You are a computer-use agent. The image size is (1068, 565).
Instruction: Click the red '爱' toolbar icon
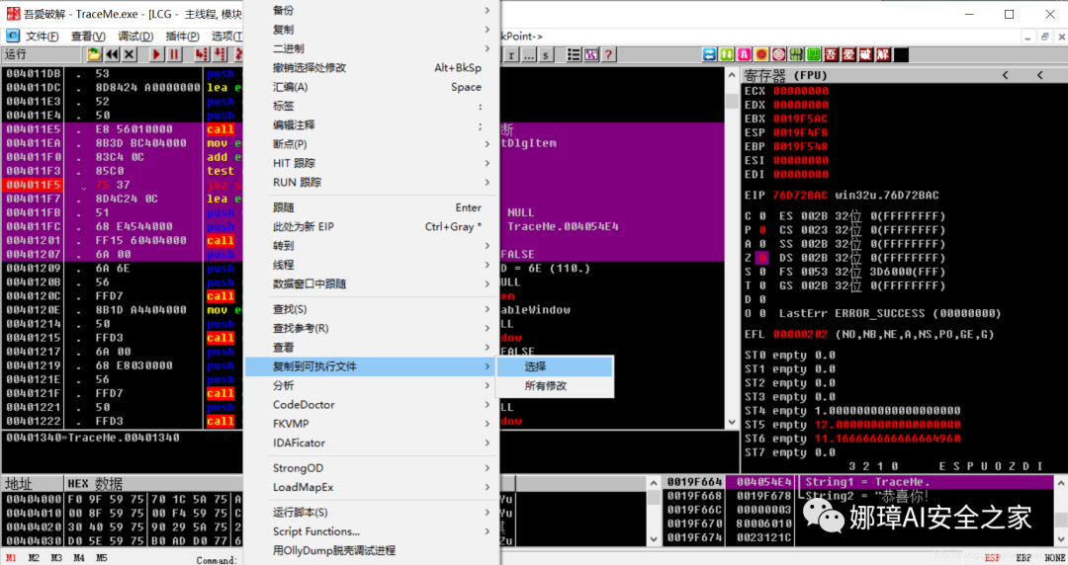848,54
